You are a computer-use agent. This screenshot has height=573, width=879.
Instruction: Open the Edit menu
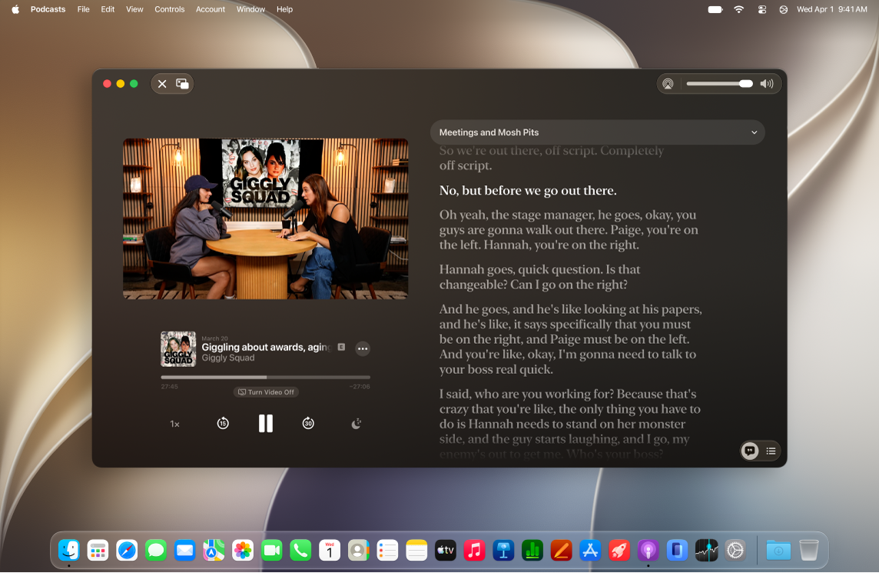click(x=108, y=9)
